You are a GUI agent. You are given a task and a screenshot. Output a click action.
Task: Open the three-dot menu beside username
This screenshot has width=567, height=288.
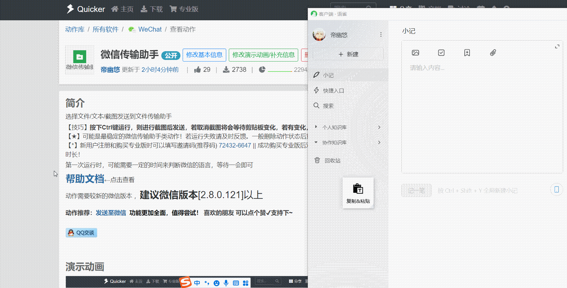click(381, 34)
